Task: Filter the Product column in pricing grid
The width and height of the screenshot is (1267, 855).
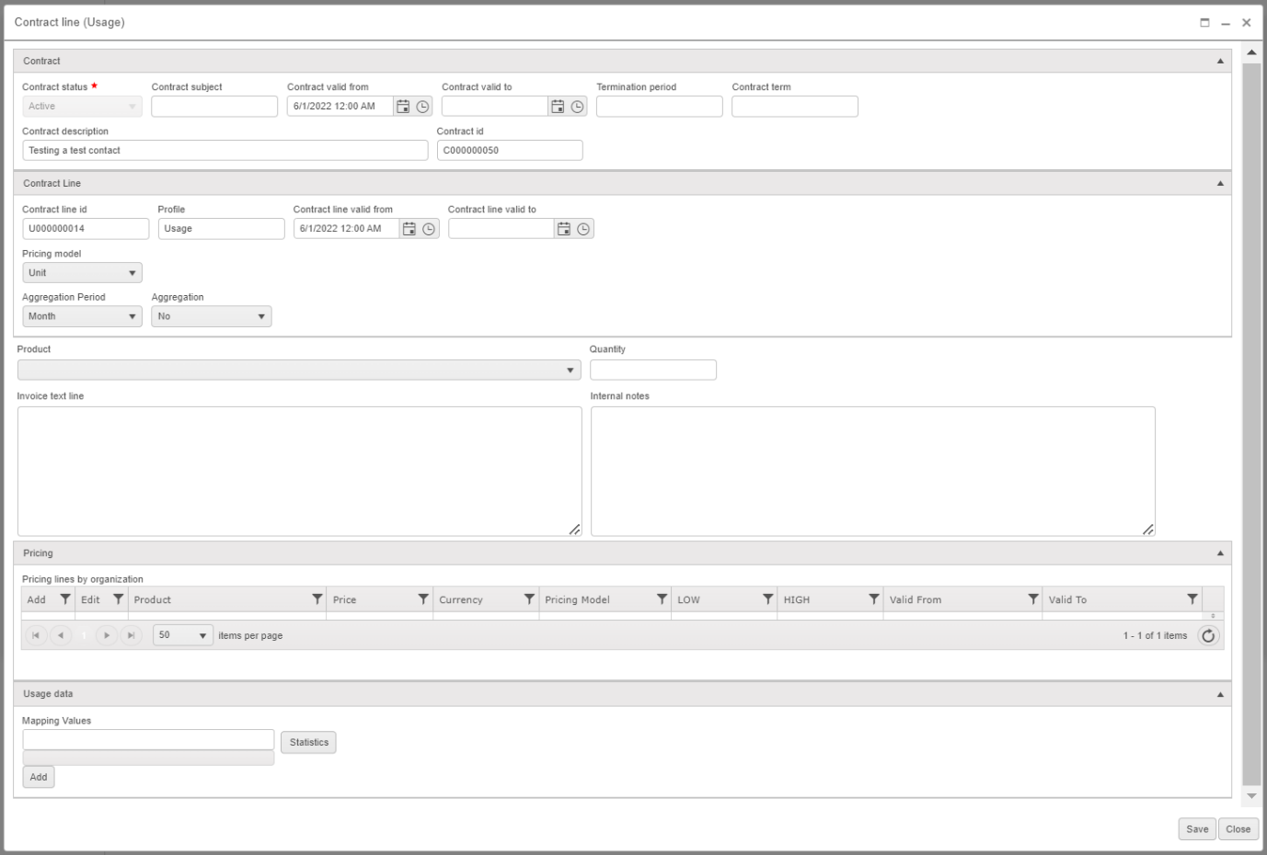Action: point(317,599)
